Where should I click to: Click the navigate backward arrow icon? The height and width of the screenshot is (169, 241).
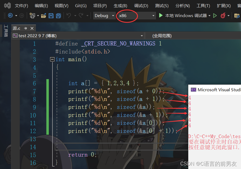coord(10,15)
